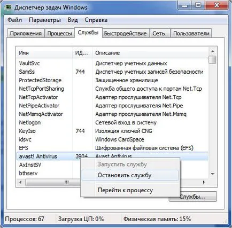Click the horizontal scrollbar right arrow
The image size is (232, 228).
tap(204, 182)
